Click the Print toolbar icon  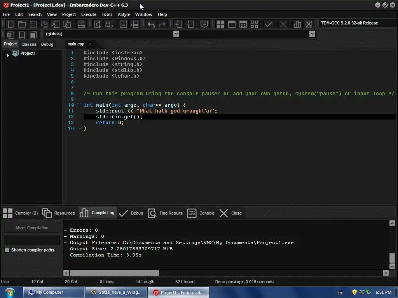point(81,24)
